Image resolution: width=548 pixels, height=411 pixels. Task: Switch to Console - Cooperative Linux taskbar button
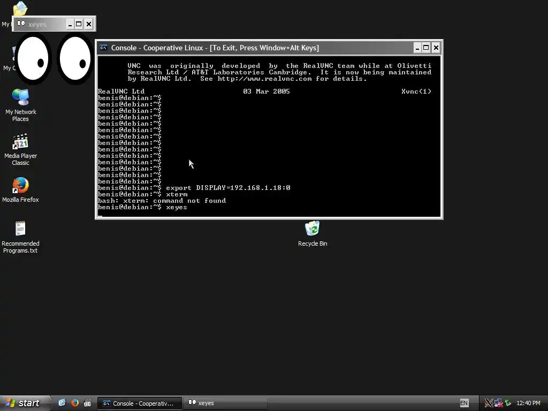(139, 404)
